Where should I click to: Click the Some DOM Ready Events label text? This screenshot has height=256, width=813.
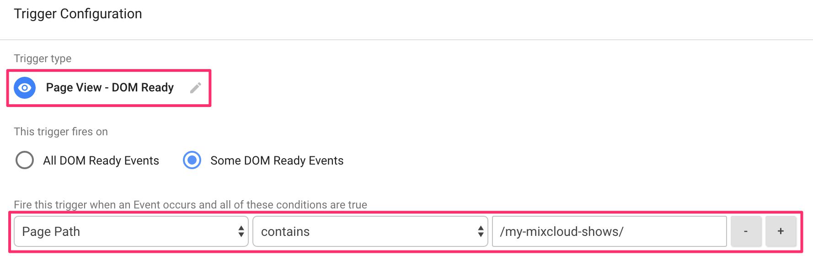[x=277, y=160]
